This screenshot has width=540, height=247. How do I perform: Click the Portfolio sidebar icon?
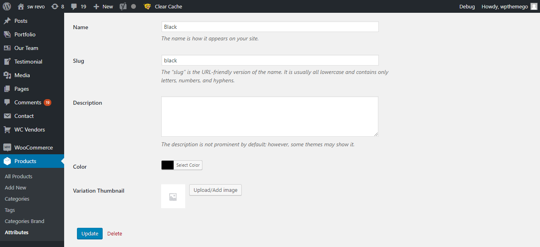(7, 34)
